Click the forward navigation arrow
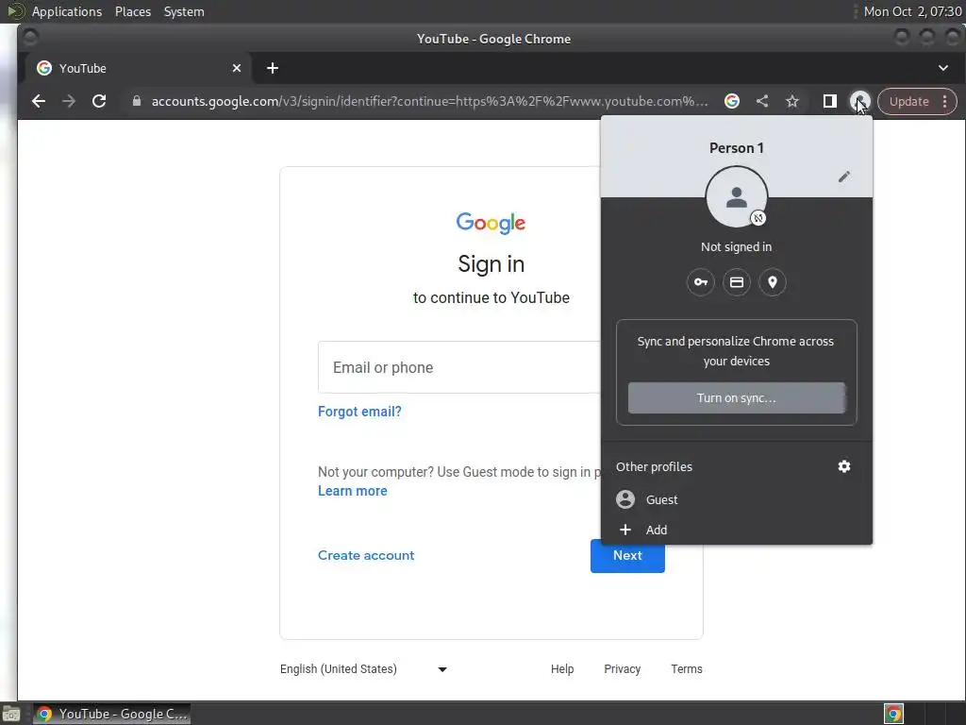966x725 pixels. coord(68,101)
